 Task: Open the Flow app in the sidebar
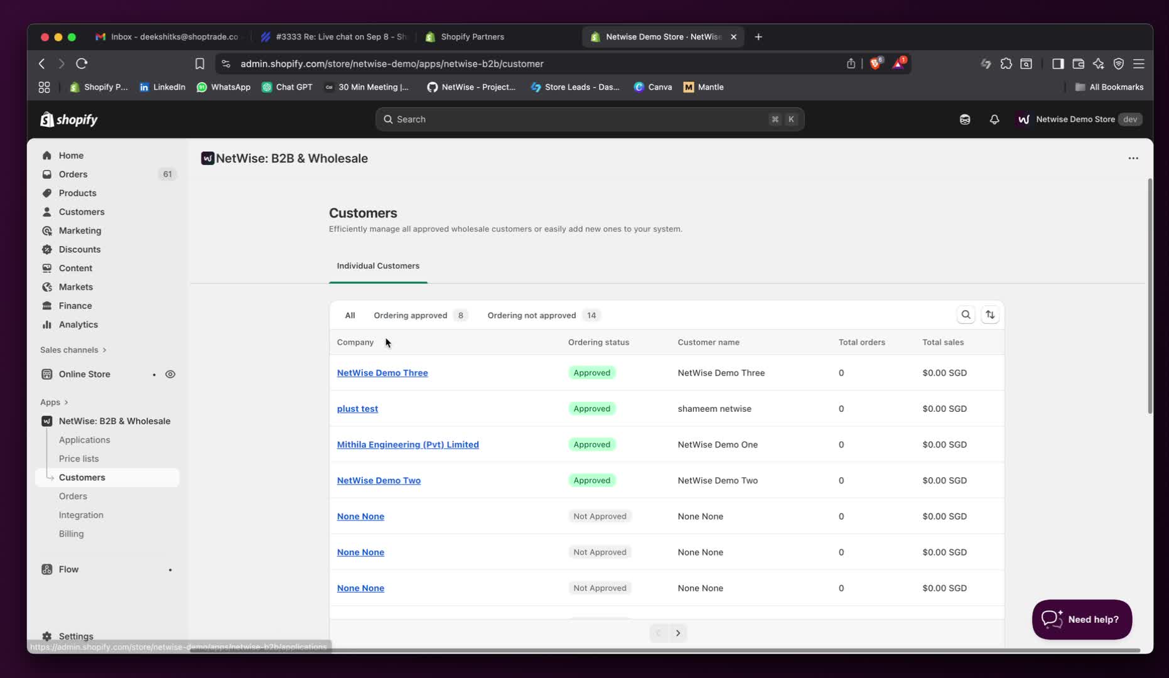[69, 569]
